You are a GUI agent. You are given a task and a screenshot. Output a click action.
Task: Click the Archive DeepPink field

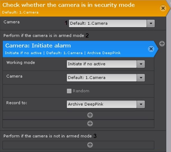point(102,104)
